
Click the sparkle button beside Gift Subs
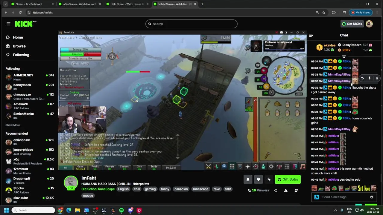pos(269,179)
